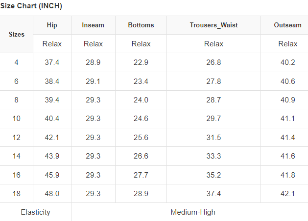The height and width of the screenshot is (221, 308).
Task: Select the Outseam column header
Action: tap(287, 25)
